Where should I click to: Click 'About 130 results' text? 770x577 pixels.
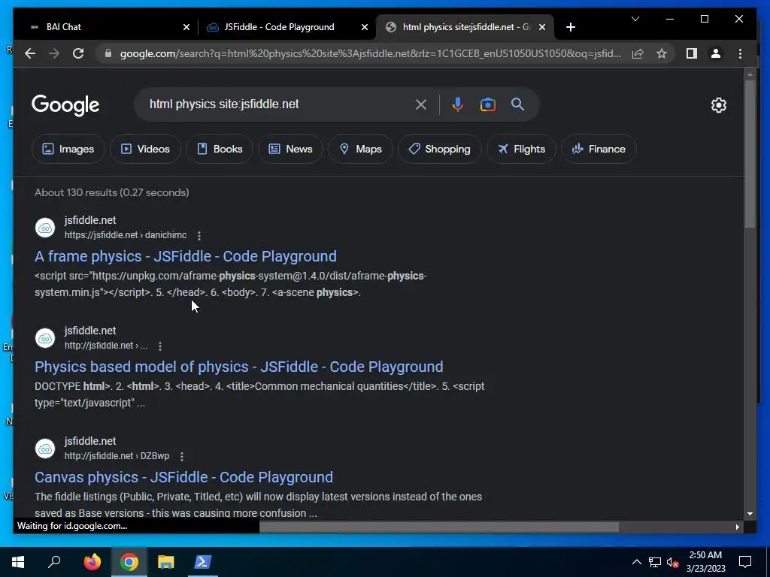[111, 192]
